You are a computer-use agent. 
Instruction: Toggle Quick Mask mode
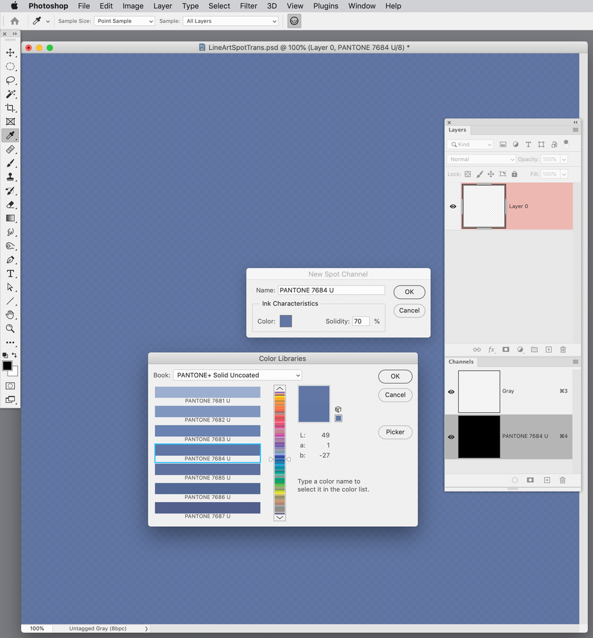pos(10,386)
